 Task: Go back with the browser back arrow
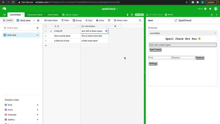[3, 2]
